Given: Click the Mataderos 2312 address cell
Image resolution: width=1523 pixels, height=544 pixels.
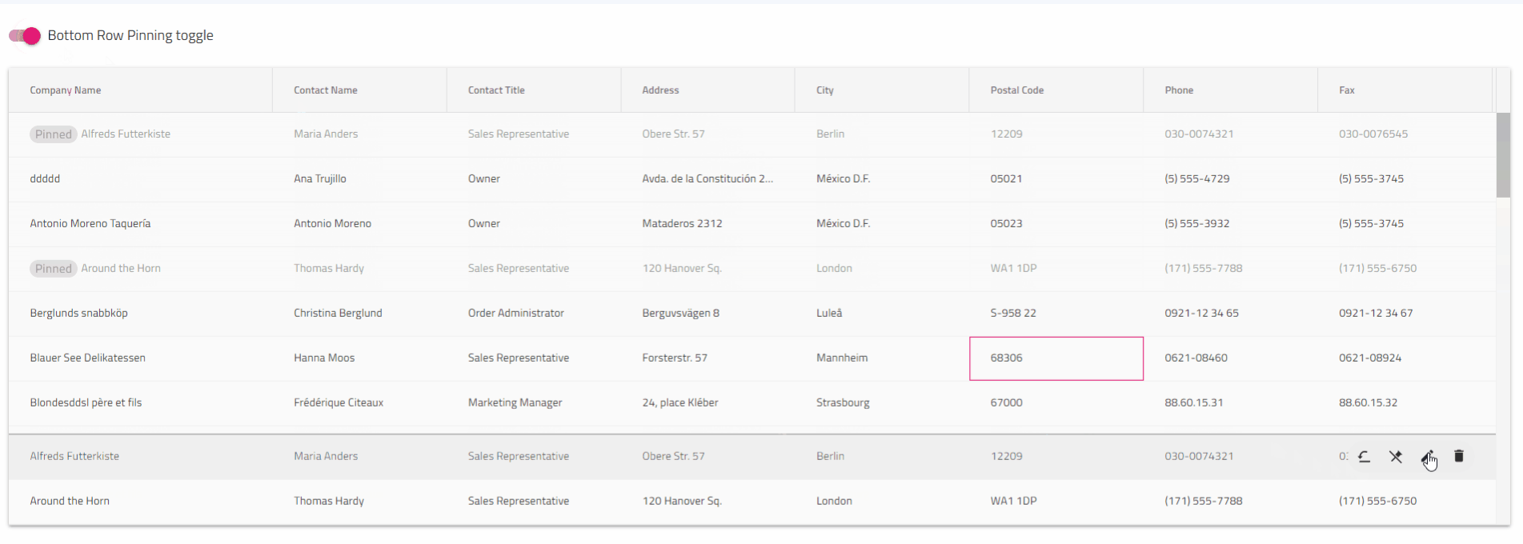Looking at the screenshot, I should (x=682, y=224).
